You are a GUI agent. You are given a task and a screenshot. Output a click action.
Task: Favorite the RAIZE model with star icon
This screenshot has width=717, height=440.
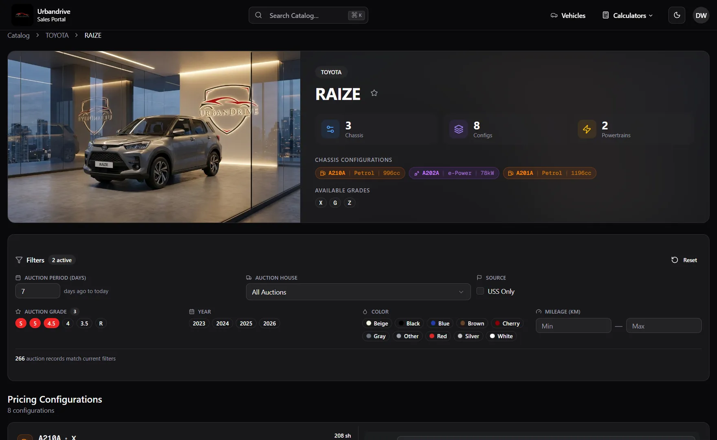374,93
